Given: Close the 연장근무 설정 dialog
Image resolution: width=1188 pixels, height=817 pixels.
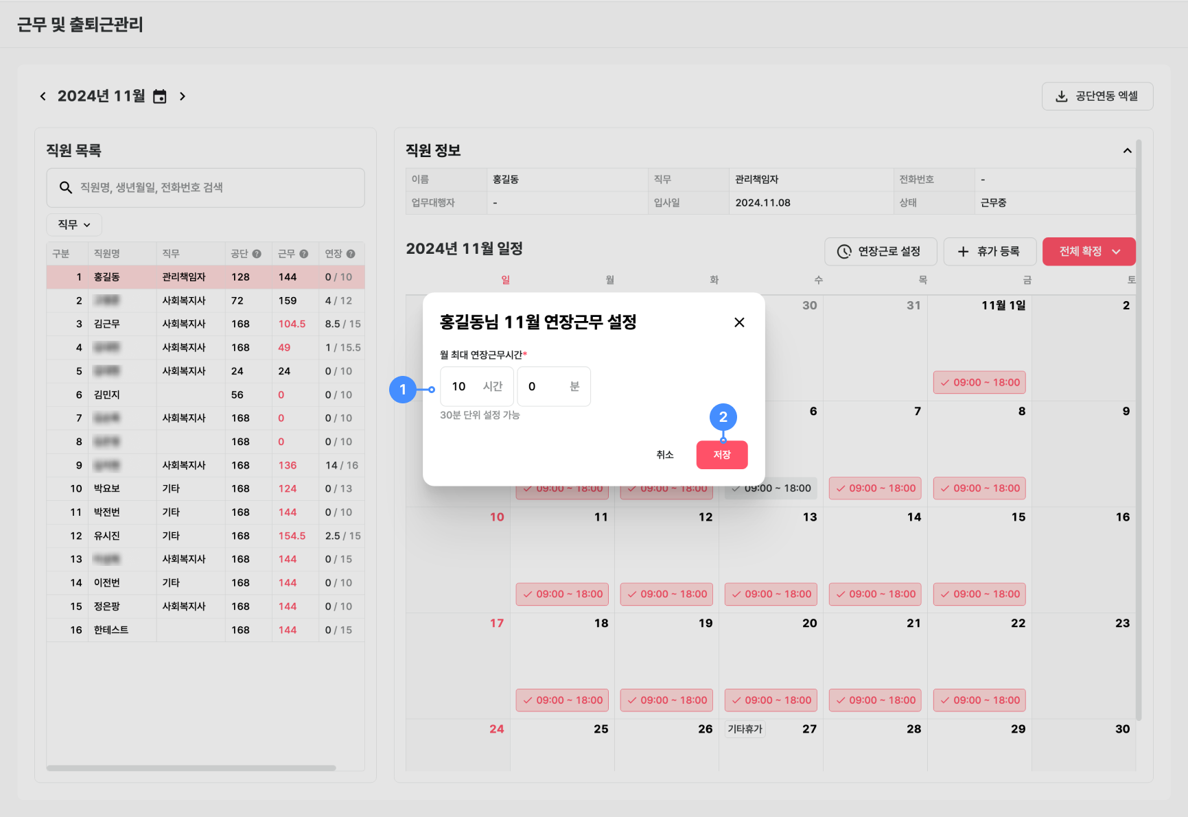Looking at the screenshot, I should click(739, 322).
